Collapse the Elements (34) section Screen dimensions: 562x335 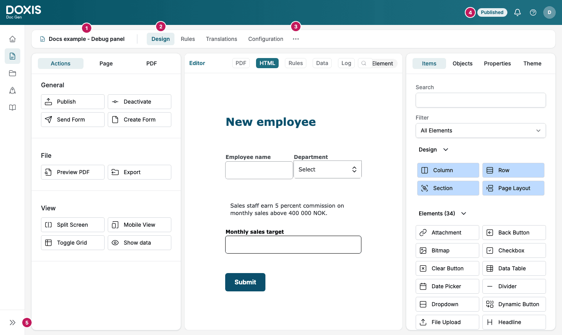click(443, 213)
